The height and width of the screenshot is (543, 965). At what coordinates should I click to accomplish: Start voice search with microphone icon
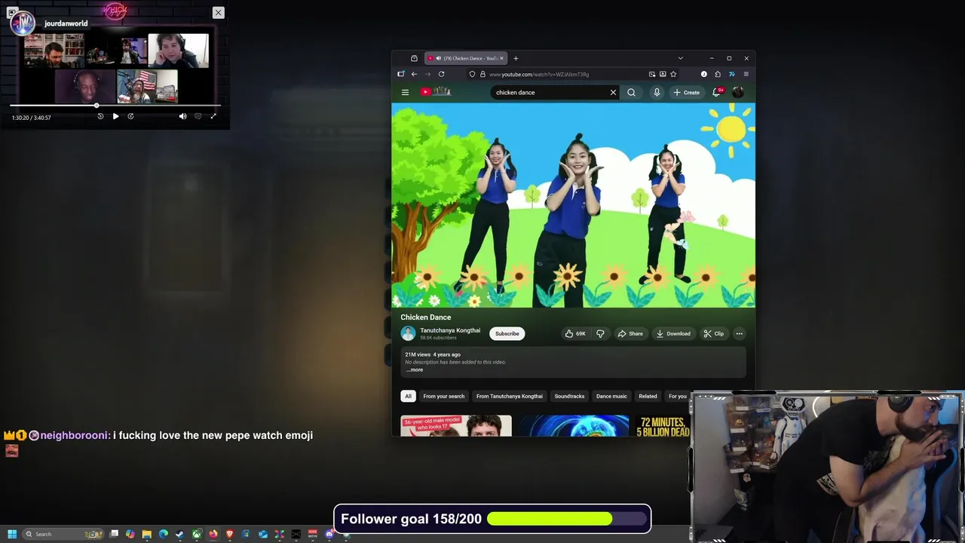point(657,92)
